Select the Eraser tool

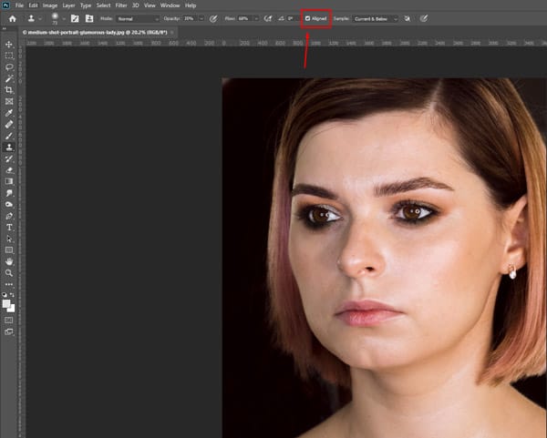click(x=9, y=170)
